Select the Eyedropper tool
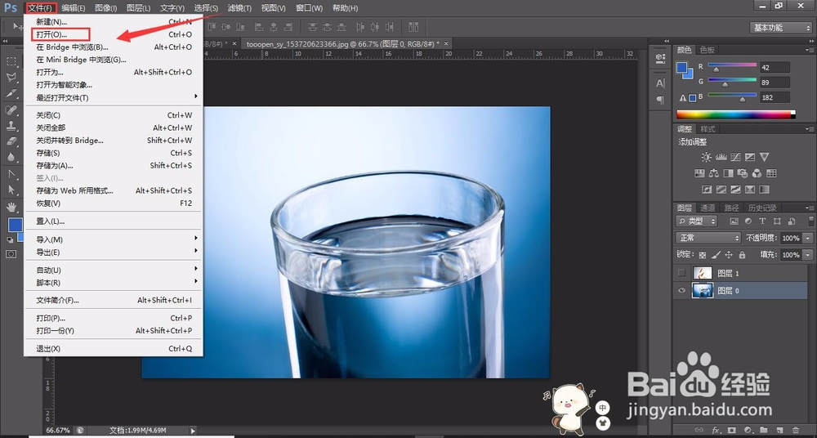This screenshot has width=817, height=438. pos(11,93)
